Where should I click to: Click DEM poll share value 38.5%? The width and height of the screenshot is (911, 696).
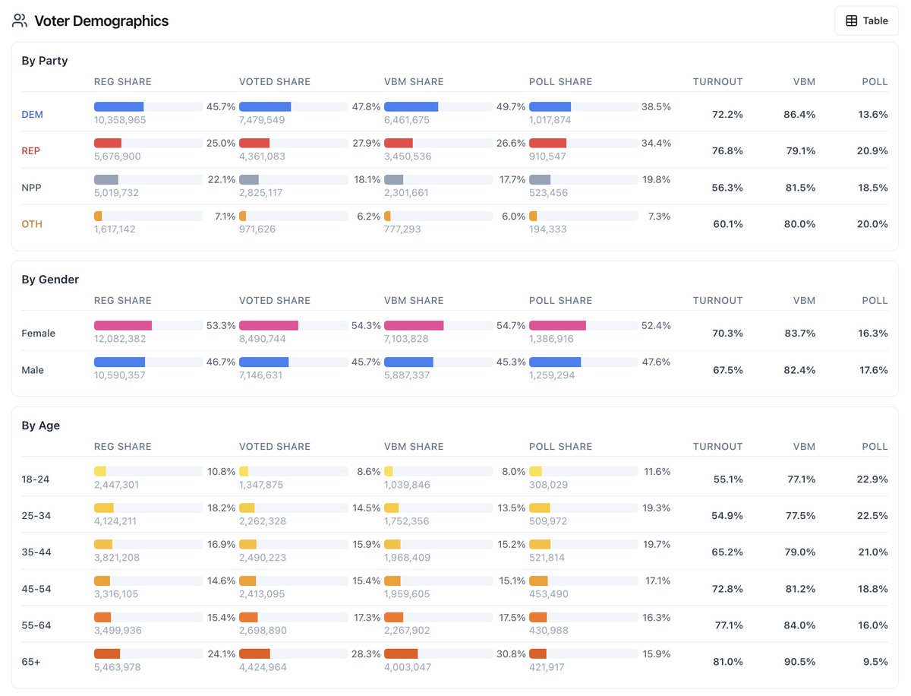pyautogui.click(x=656, y=107)
